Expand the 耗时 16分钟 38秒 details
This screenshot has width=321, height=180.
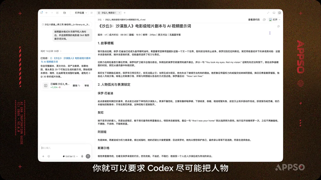(51, 51)
